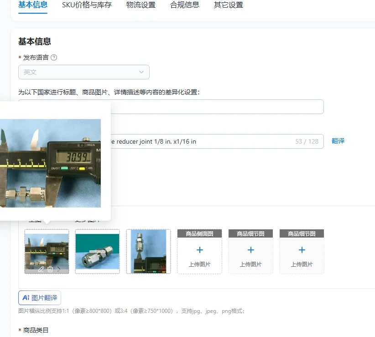Click enlarged caliper preview image

pos(50,163)
